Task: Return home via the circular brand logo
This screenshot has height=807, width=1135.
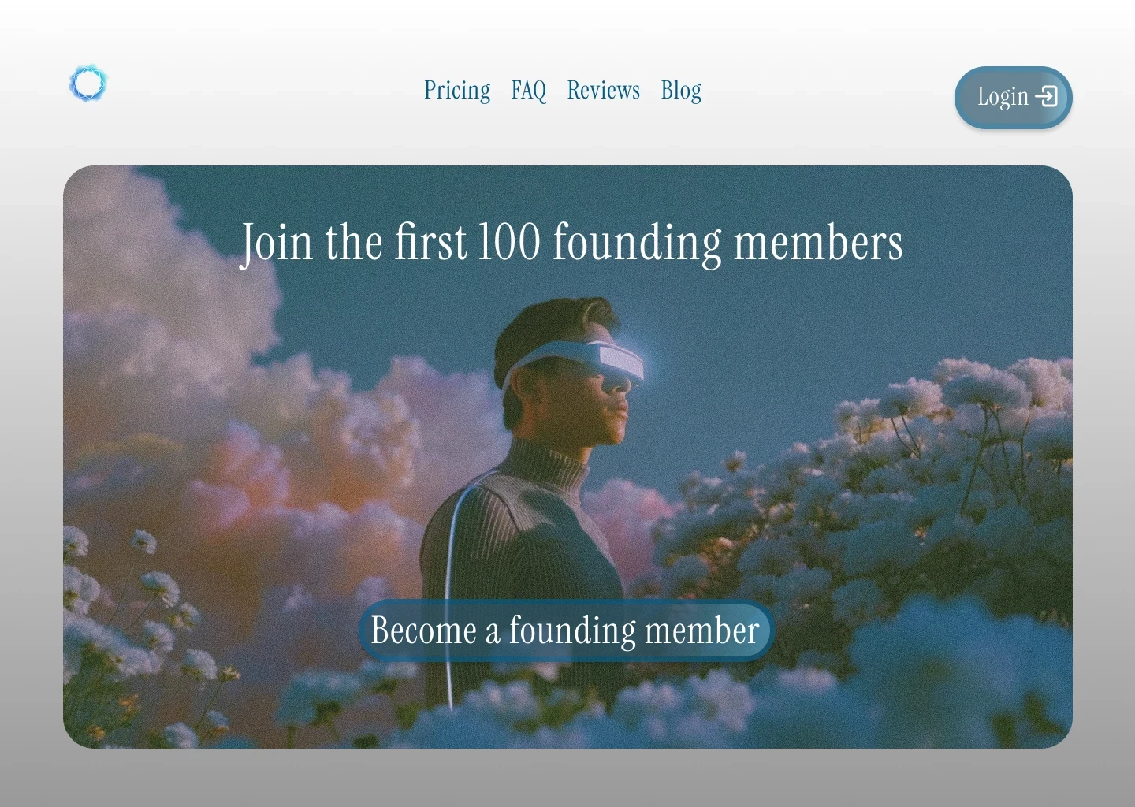Action: point(87,84)
